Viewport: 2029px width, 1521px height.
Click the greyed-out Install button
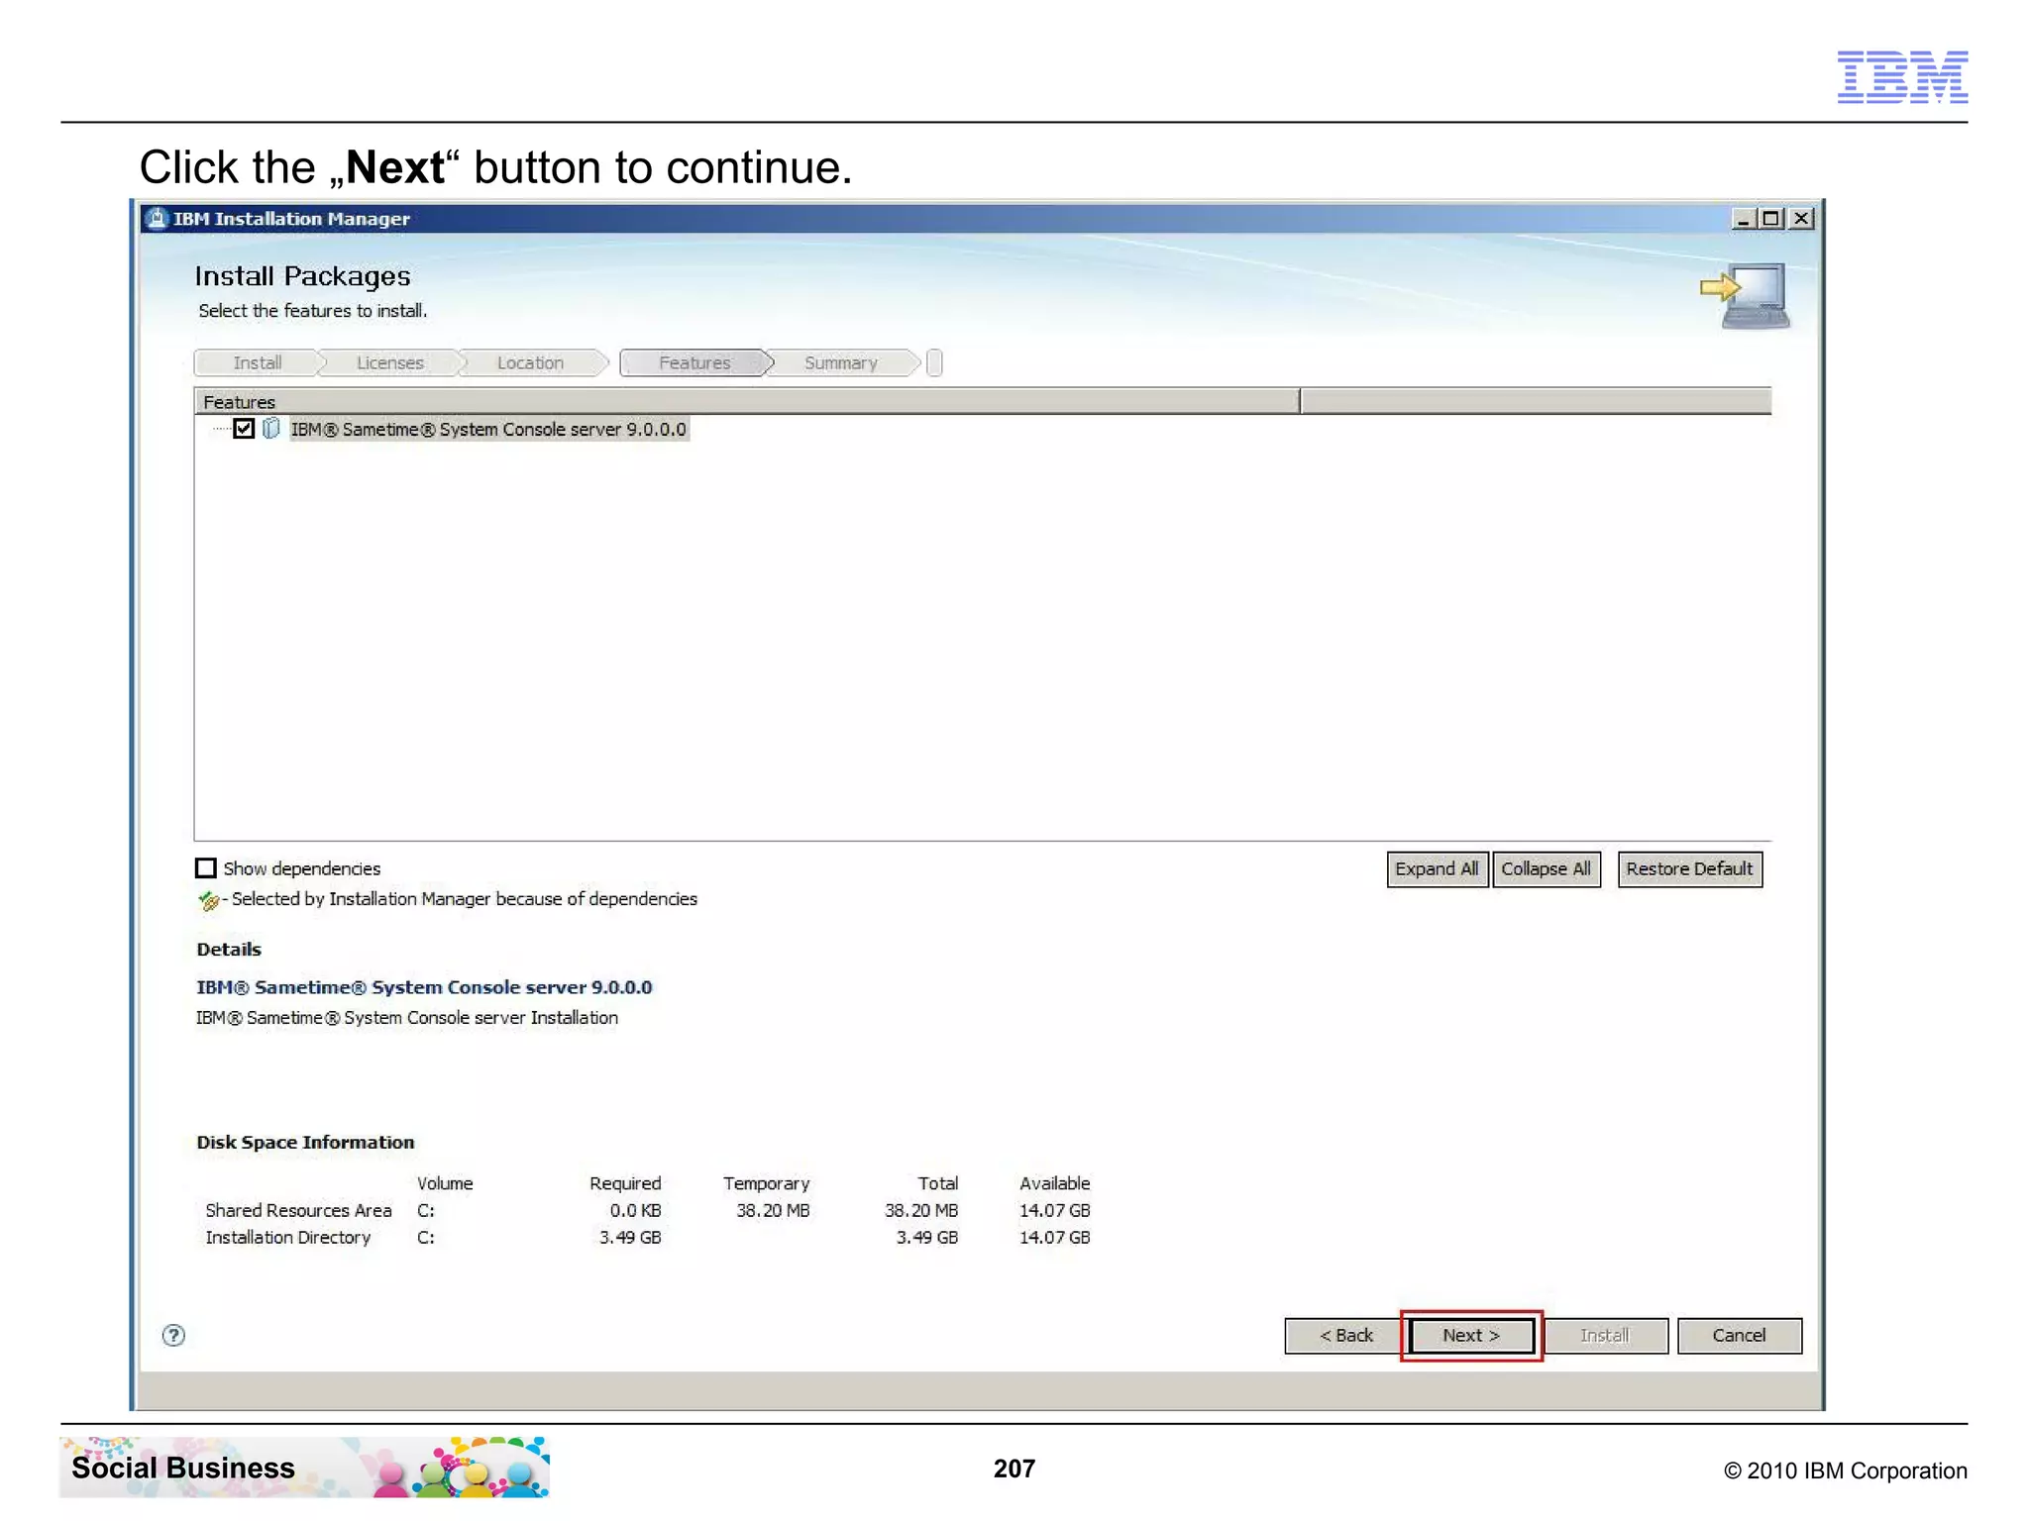(x=1605, y=1335)
